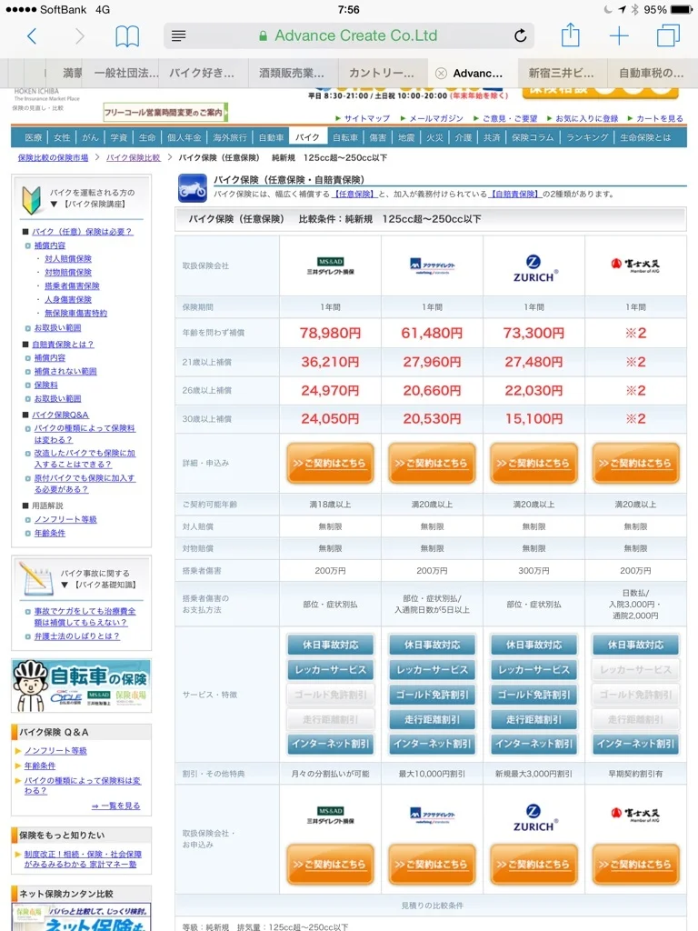Click ご契約はこちら under the MS&AD prices
698x931 pixels.
click(x=330, y=463)
